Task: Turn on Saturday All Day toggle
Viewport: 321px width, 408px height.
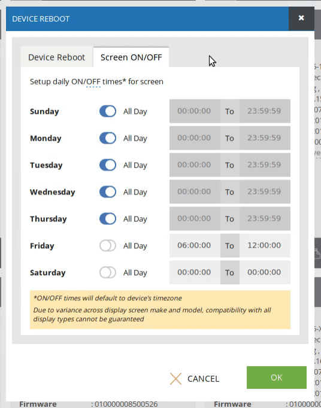Action: [108, 273]
